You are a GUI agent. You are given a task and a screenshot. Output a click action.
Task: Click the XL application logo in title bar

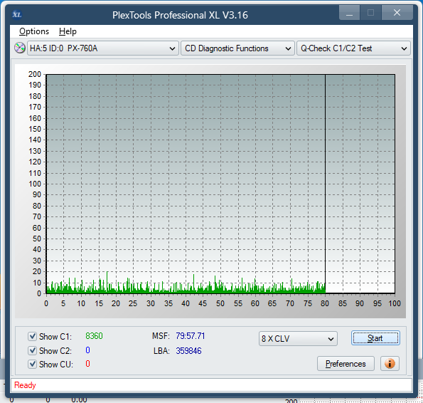coord(17,14)
